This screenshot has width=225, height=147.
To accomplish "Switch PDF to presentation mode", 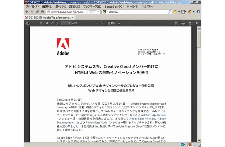I will coord(176,23).
